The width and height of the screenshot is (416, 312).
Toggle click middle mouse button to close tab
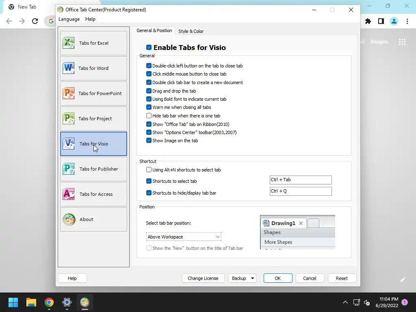coord(149,74)
